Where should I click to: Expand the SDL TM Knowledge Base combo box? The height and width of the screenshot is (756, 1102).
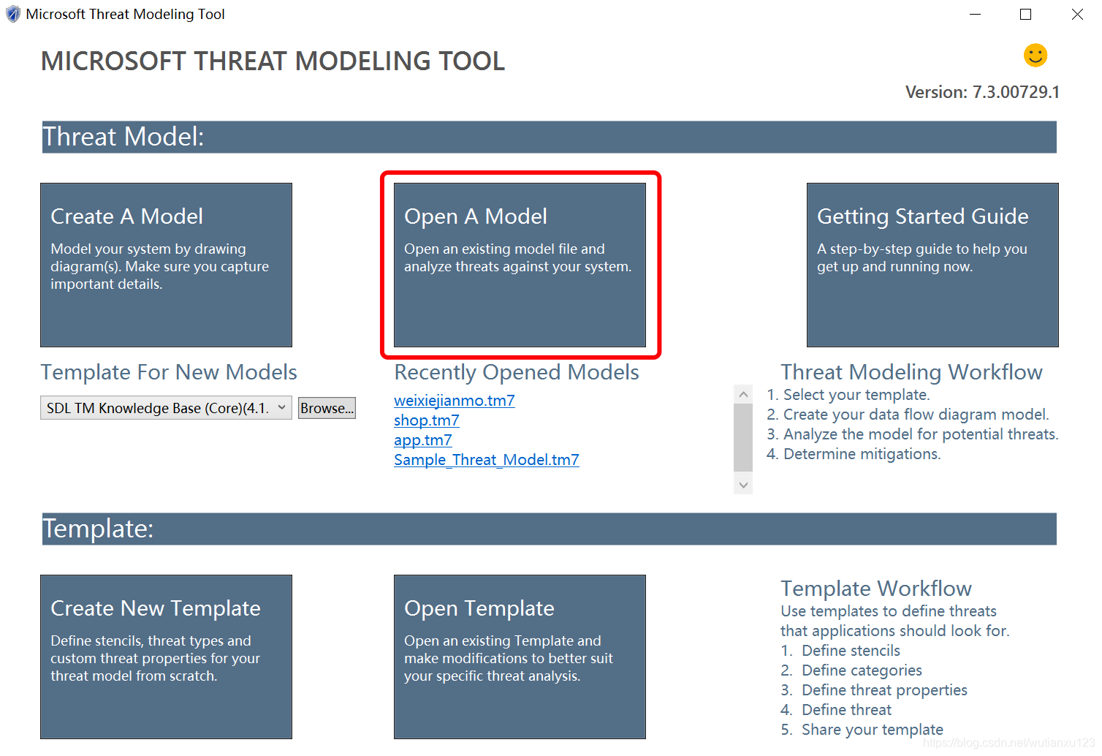pos(164,407)
